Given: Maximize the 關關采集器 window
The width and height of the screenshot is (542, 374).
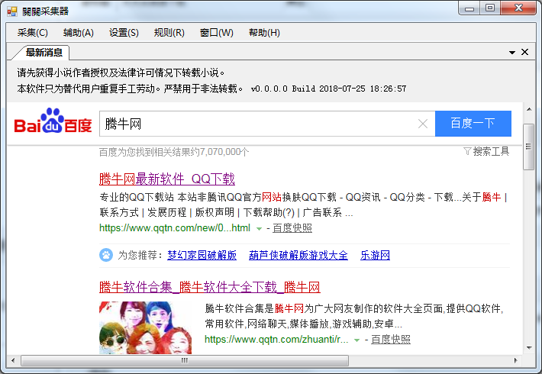Looking at the screenshot, I should click(490, 8).
